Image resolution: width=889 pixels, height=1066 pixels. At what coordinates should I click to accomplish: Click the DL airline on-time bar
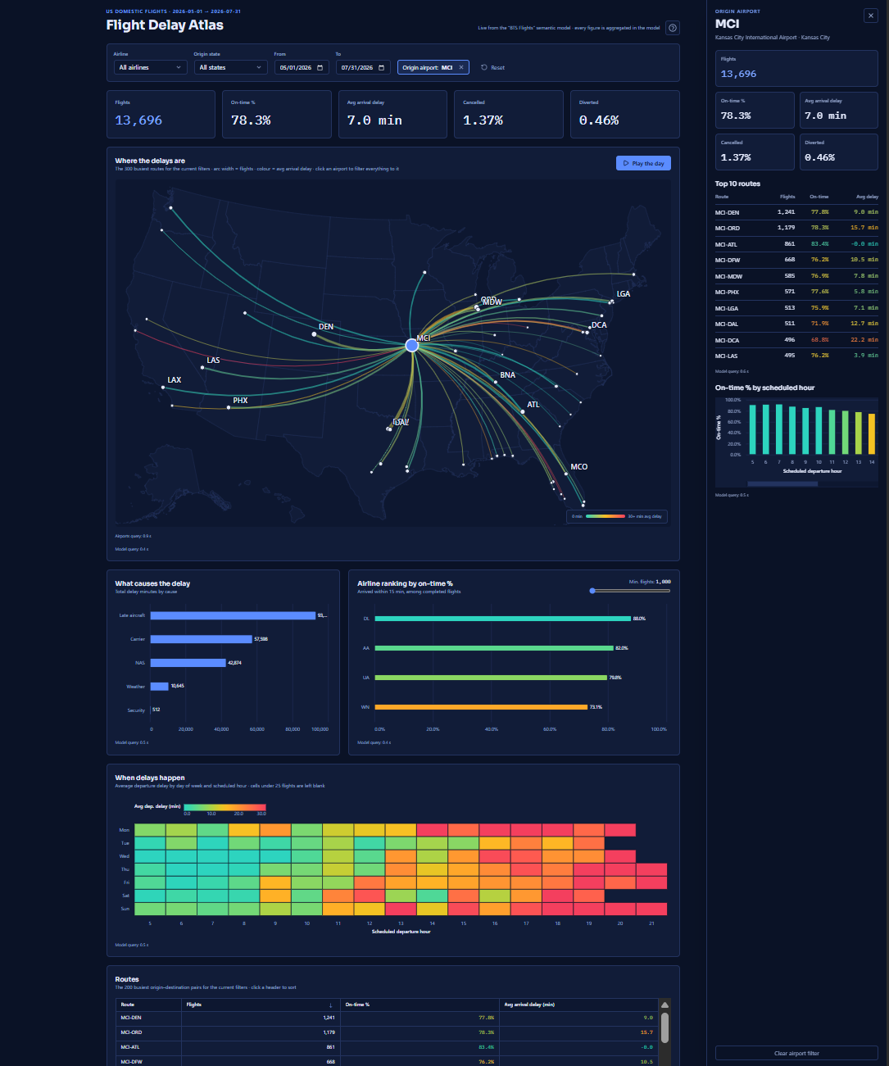click(503, 619)
